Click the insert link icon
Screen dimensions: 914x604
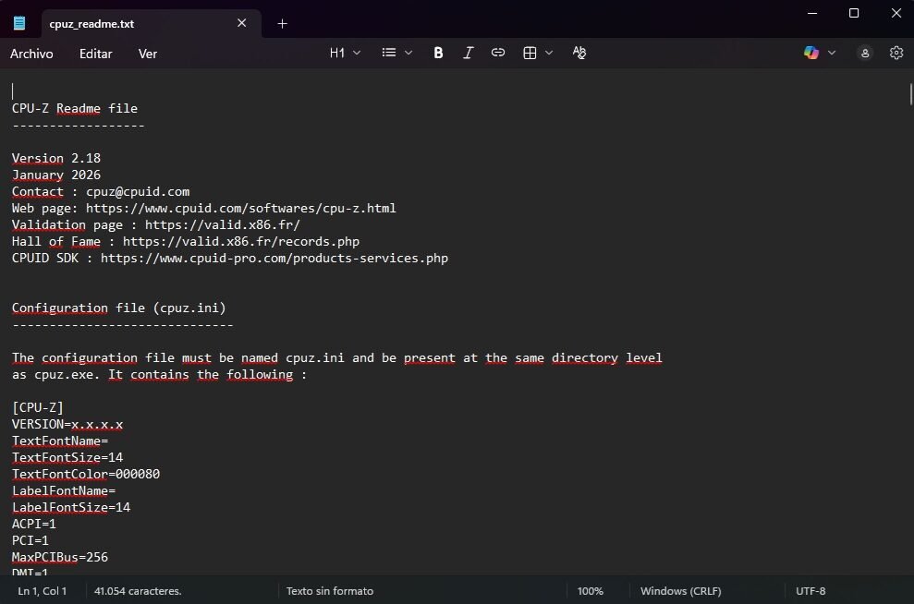pos(498,54)
